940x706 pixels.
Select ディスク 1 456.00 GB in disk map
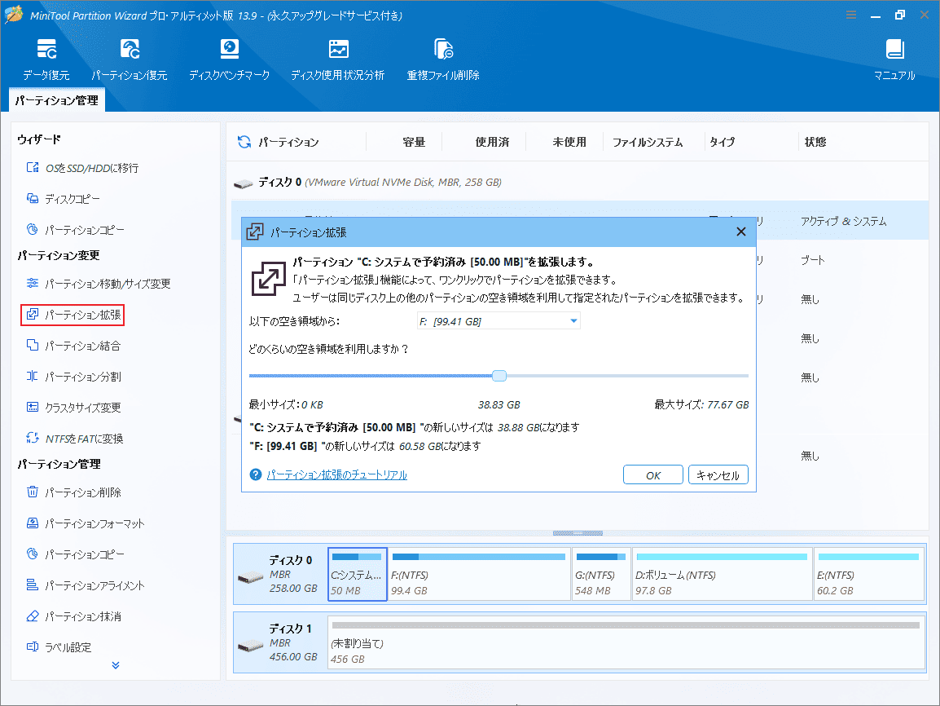[280, 642]
